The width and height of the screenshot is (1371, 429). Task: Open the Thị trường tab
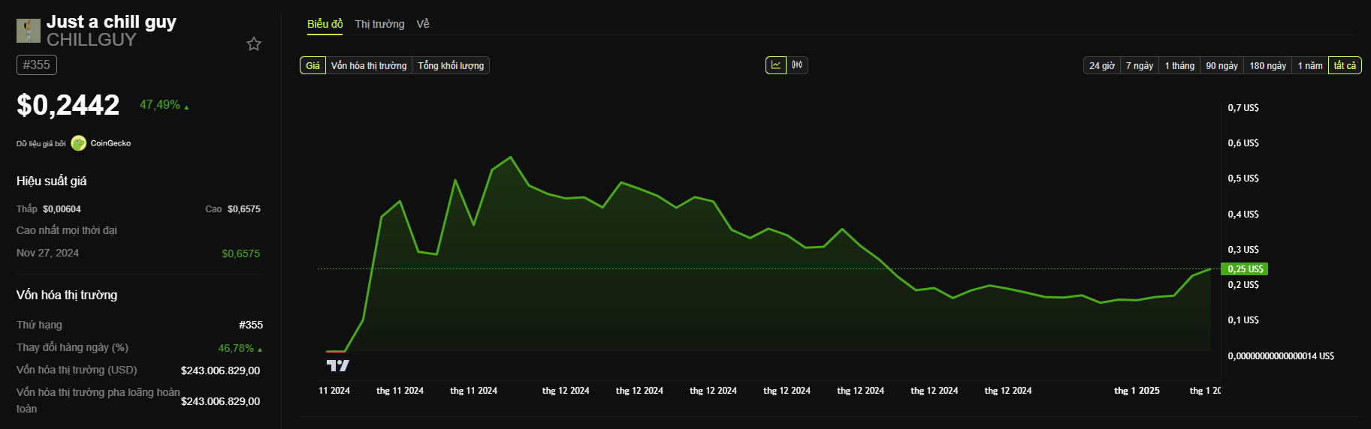(379, 24)
